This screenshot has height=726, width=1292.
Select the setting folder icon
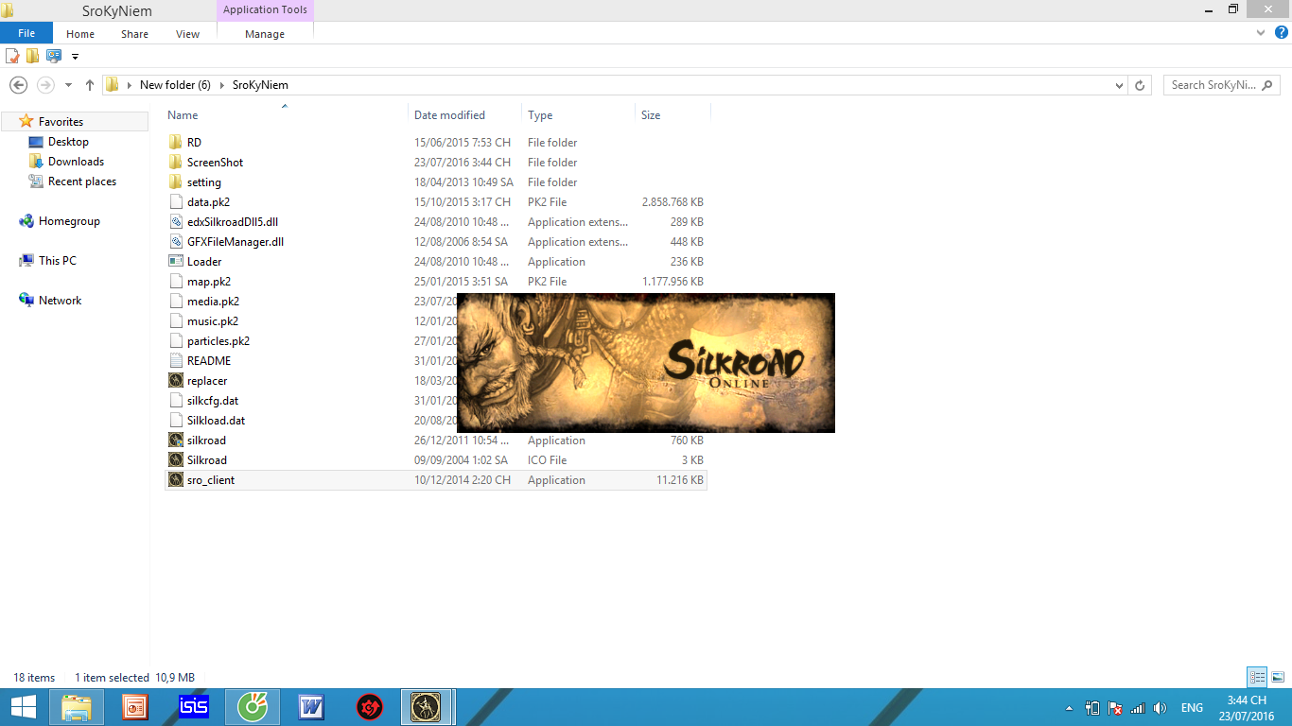point(175,181)
